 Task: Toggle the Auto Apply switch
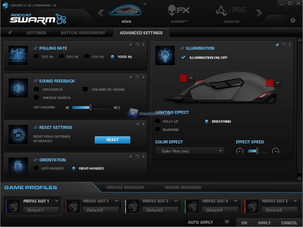[x=224, y=222]
